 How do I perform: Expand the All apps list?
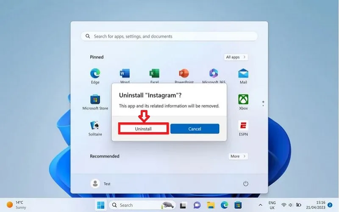point(236,57)
